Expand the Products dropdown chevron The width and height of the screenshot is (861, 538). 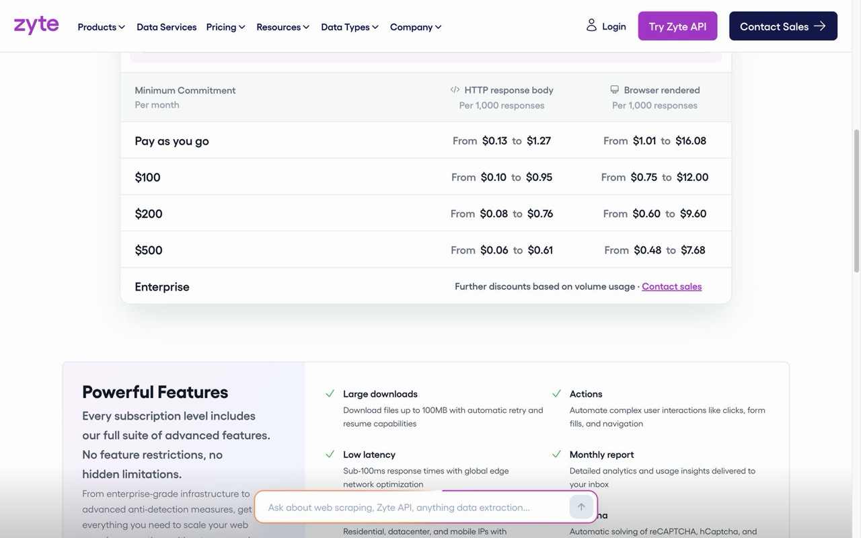coord(122,27)
